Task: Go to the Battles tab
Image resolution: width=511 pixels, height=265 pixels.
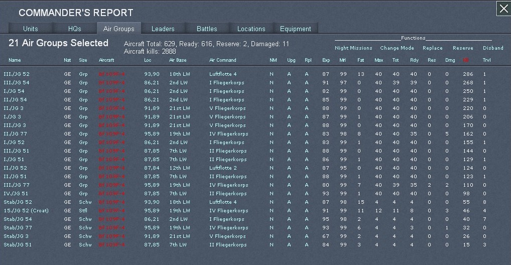Action: pos(207,29)
